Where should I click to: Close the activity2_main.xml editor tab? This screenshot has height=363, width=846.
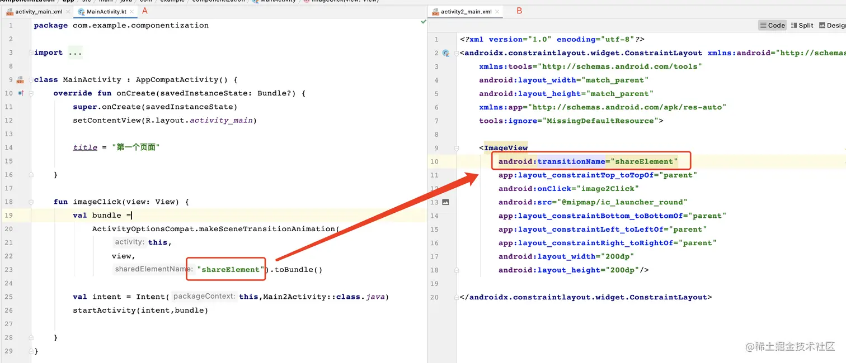tap(496, 12)
